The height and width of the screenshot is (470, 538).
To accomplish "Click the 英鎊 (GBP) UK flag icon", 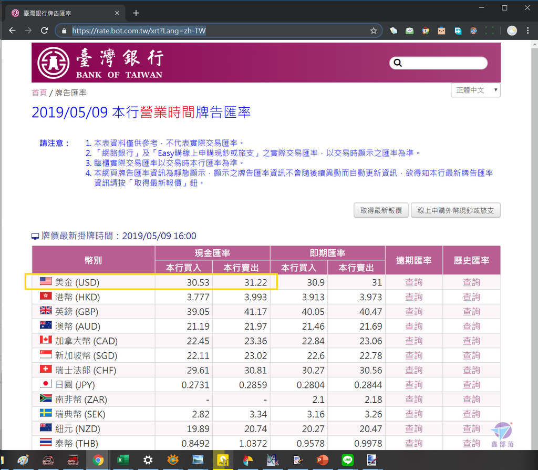I will tap(46, 310).
